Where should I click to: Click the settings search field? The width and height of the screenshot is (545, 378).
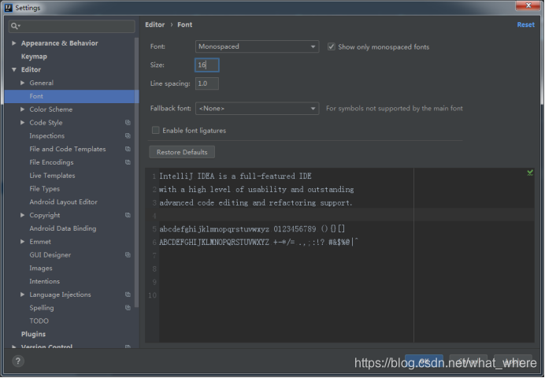point(72,26)
